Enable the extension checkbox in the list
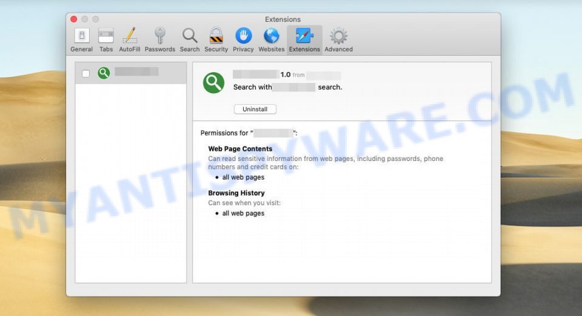The image size is (582, 316). tap(85, 73)
